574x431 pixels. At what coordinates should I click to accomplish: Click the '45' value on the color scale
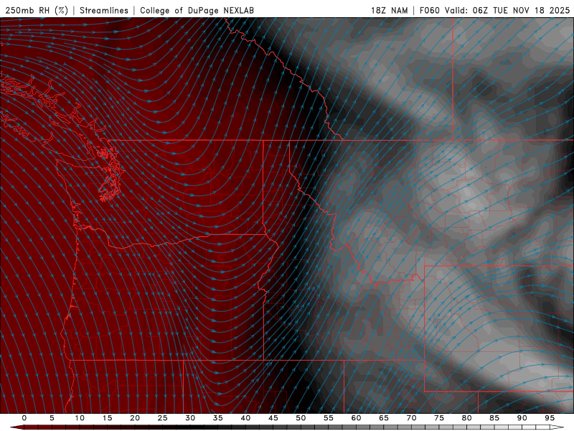pos(273,418)
